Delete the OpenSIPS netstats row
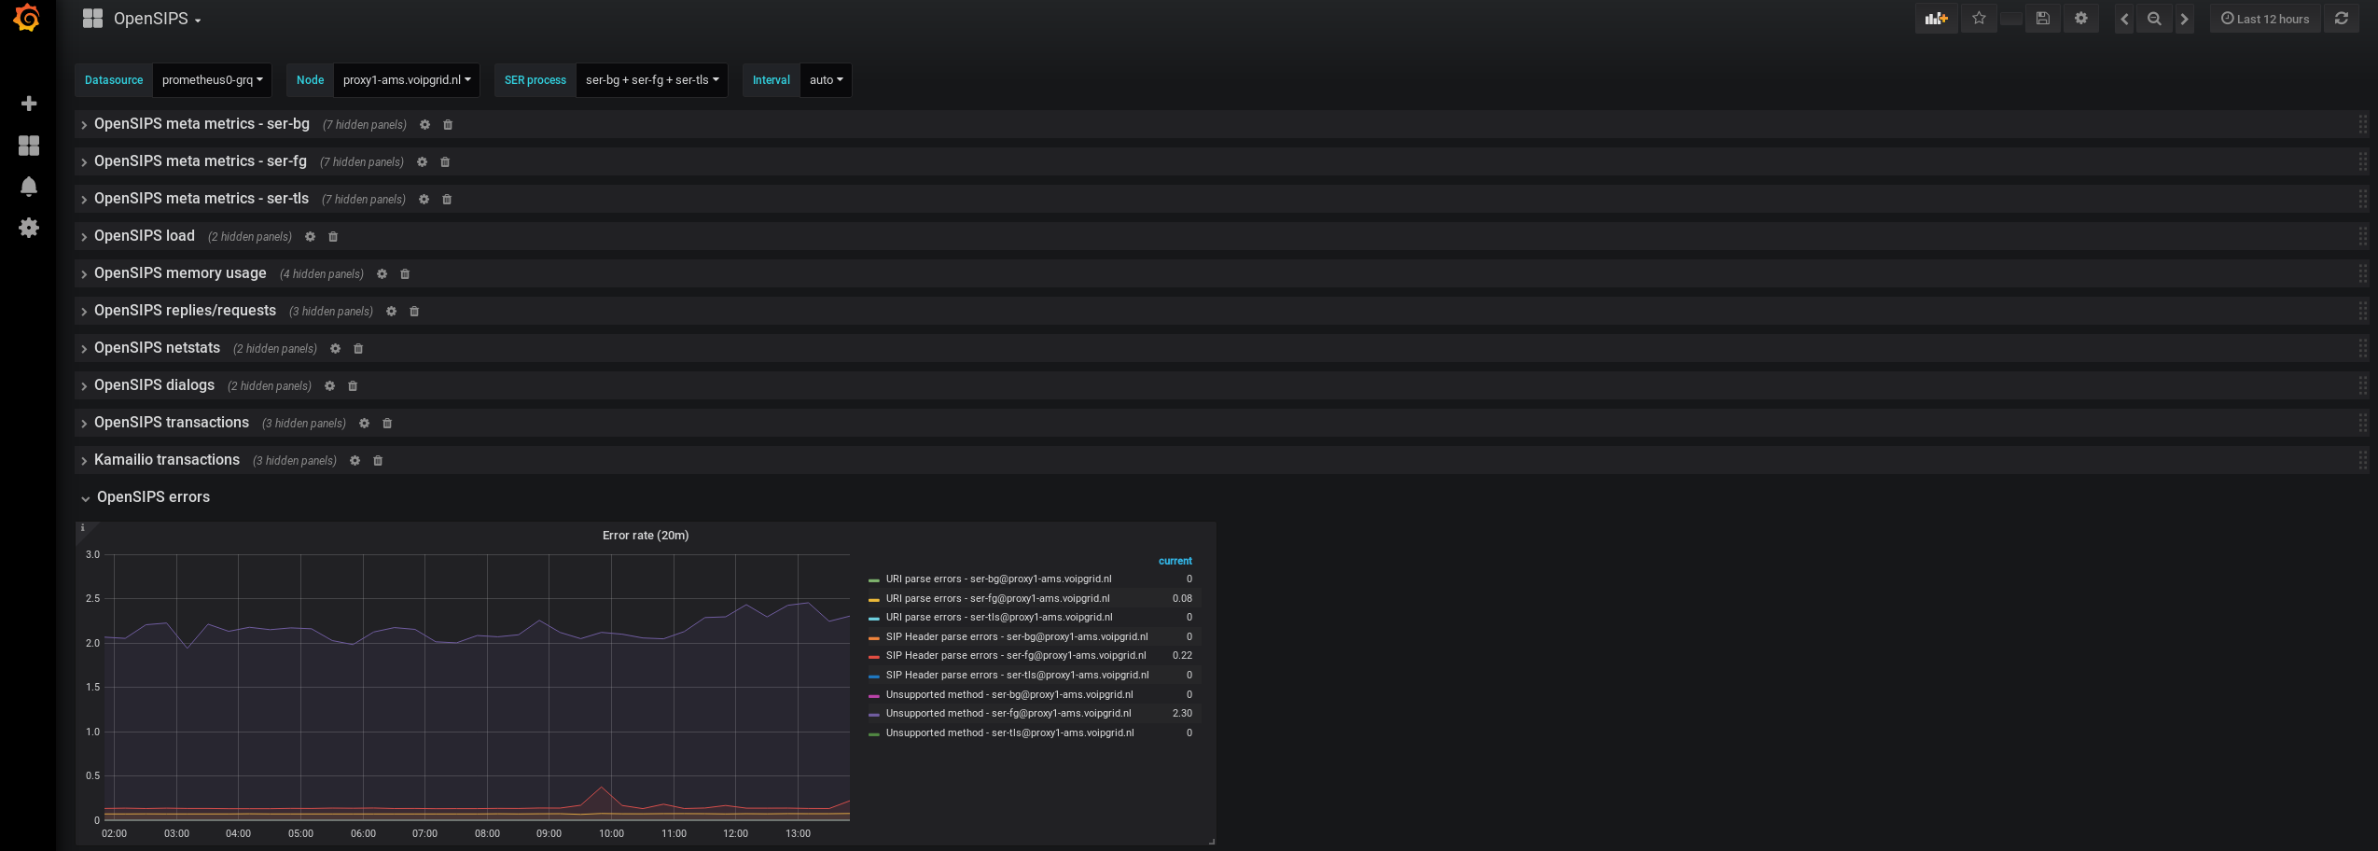2378x851 pixels. click(358, 349)
